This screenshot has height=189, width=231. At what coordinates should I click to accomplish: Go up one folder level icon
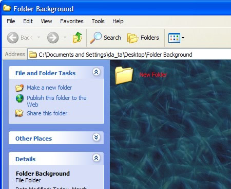coord(78,38)
